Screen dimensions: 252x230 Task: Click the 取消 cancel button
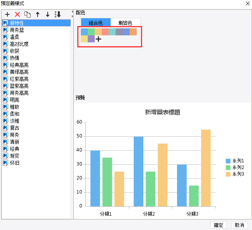click(240, 225)
